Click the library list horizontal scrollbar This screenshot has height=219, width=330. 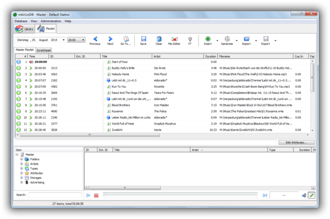pos(125,188)
